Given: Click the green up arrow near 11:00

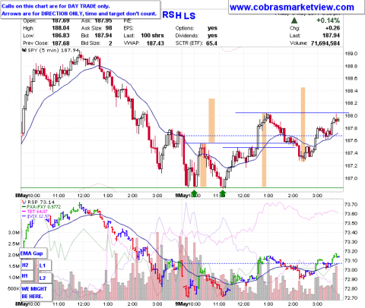Looking at the screenshot, I should (222, 193).
